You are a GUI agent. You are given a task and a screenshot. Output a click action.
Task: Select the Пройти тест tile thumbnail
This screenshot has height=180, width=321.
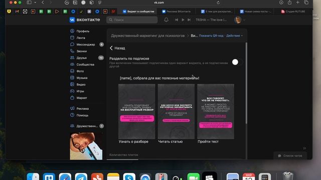point(216,111)
